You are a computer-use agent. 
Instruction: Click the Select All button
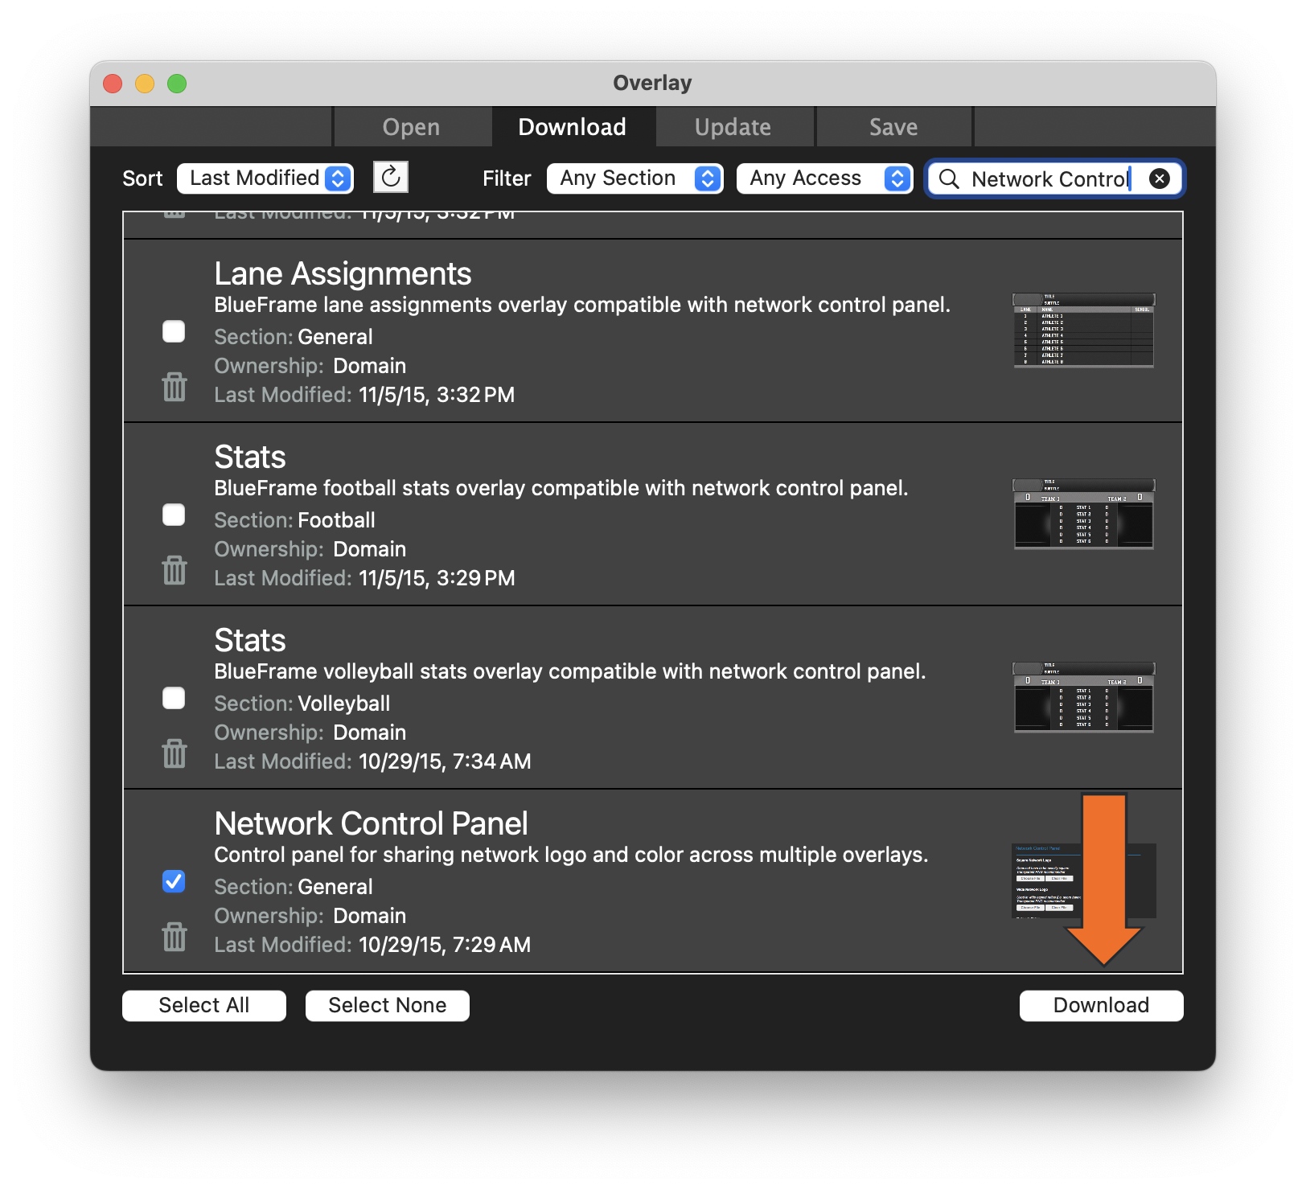coord(204,1005)
